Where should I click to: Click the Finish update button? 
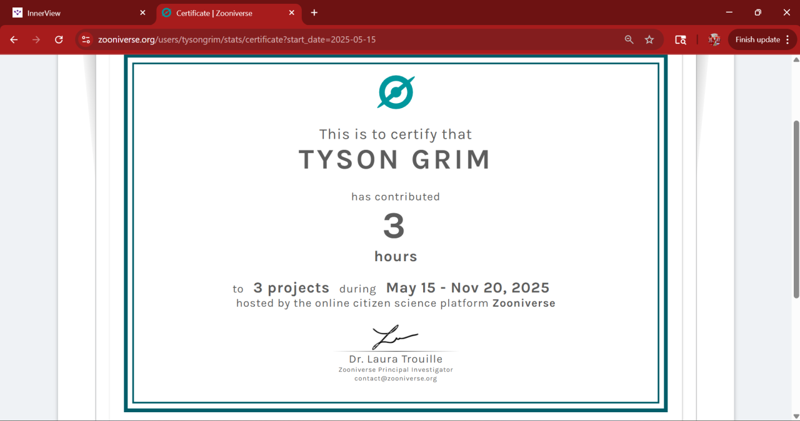[x=757, y=39]
